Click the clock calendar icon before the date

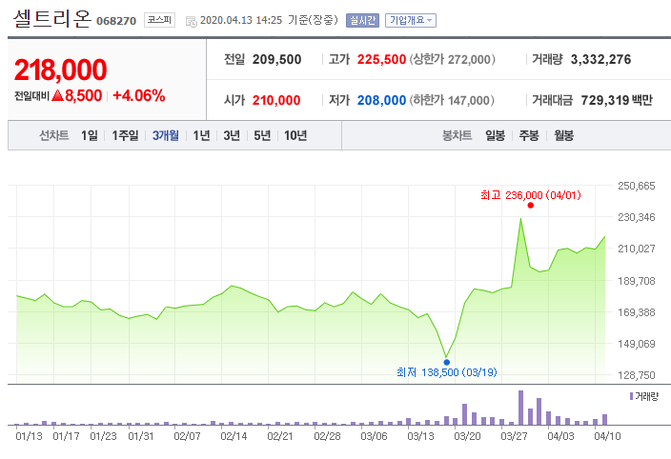pos(191,21)
